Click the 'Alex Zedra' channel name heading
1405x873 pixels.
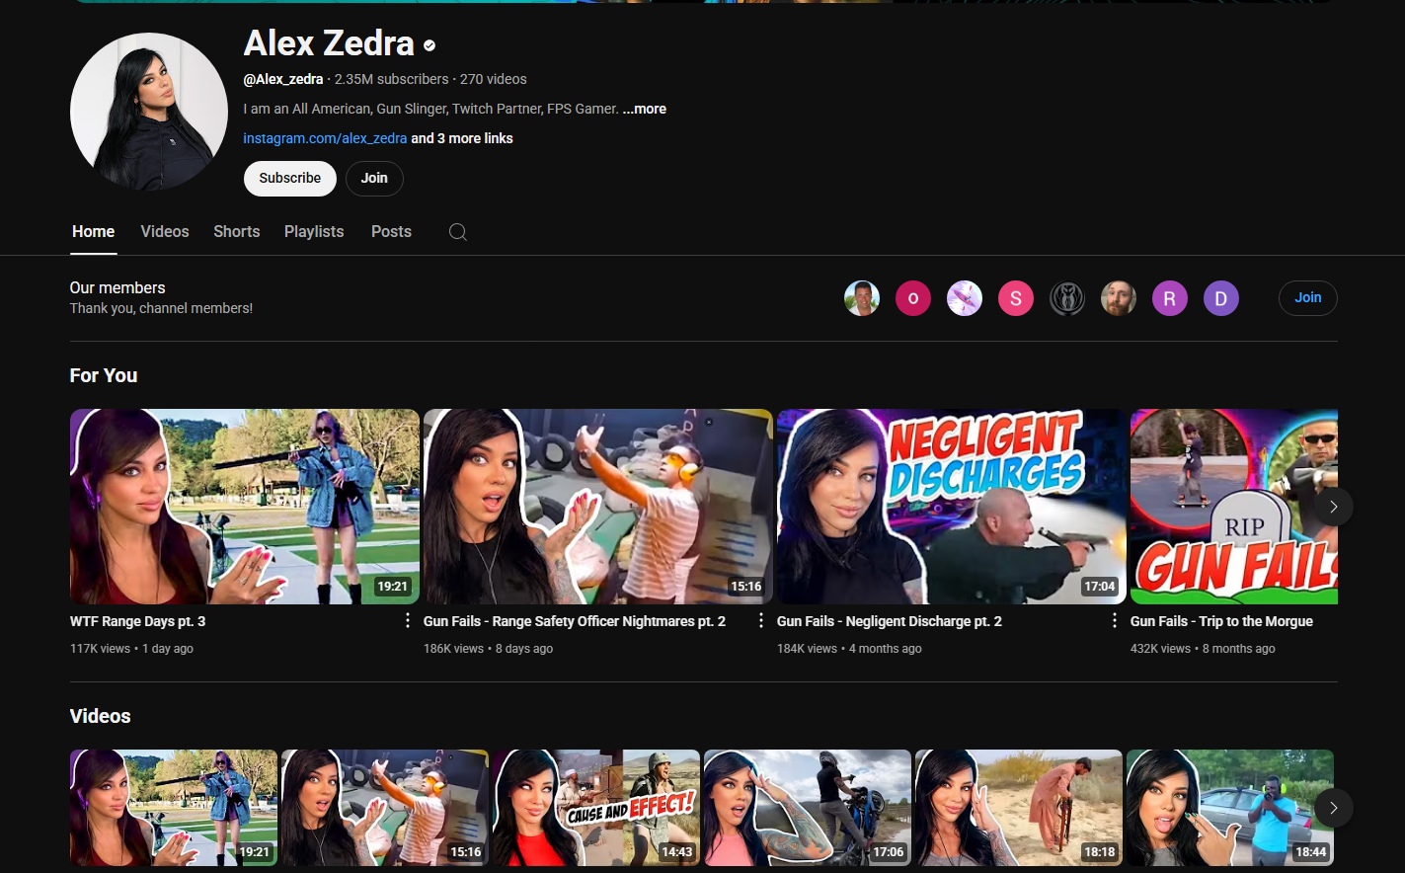[x=329, y=43]
